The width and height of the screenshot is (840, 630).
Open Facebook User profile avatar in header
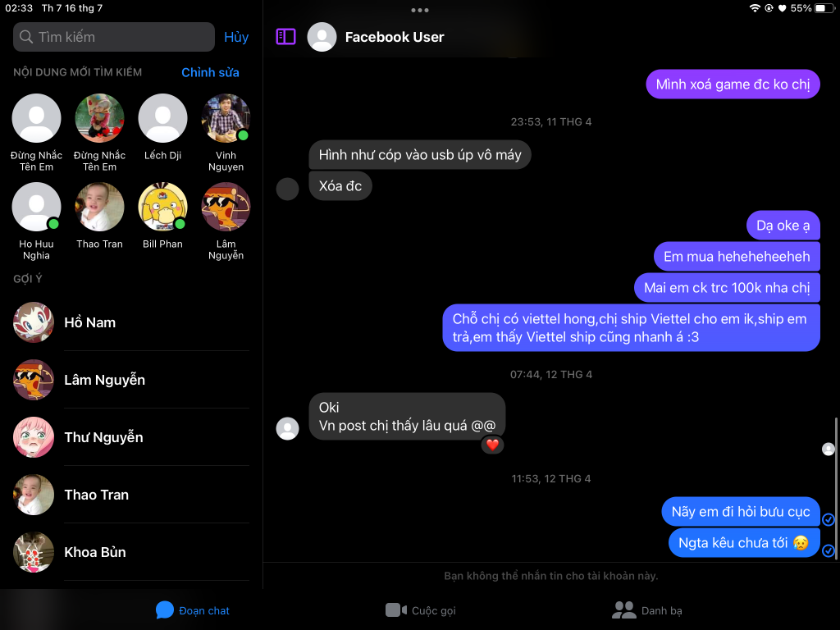(322, 37)
